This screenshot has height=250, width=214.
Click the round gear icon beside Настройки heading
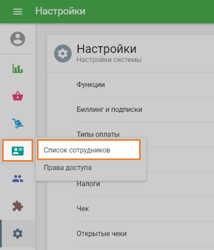click(63, 54)
